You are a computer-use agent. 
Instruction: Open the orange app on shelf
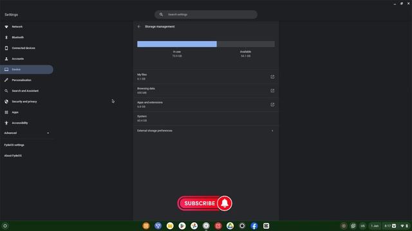pos(146,226)
